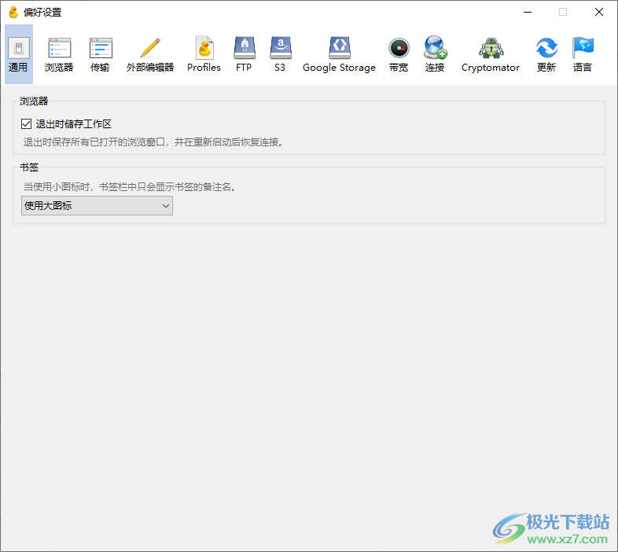Open the FTP drive settings
Screen dimensions: 618x552
click(245, 54)
